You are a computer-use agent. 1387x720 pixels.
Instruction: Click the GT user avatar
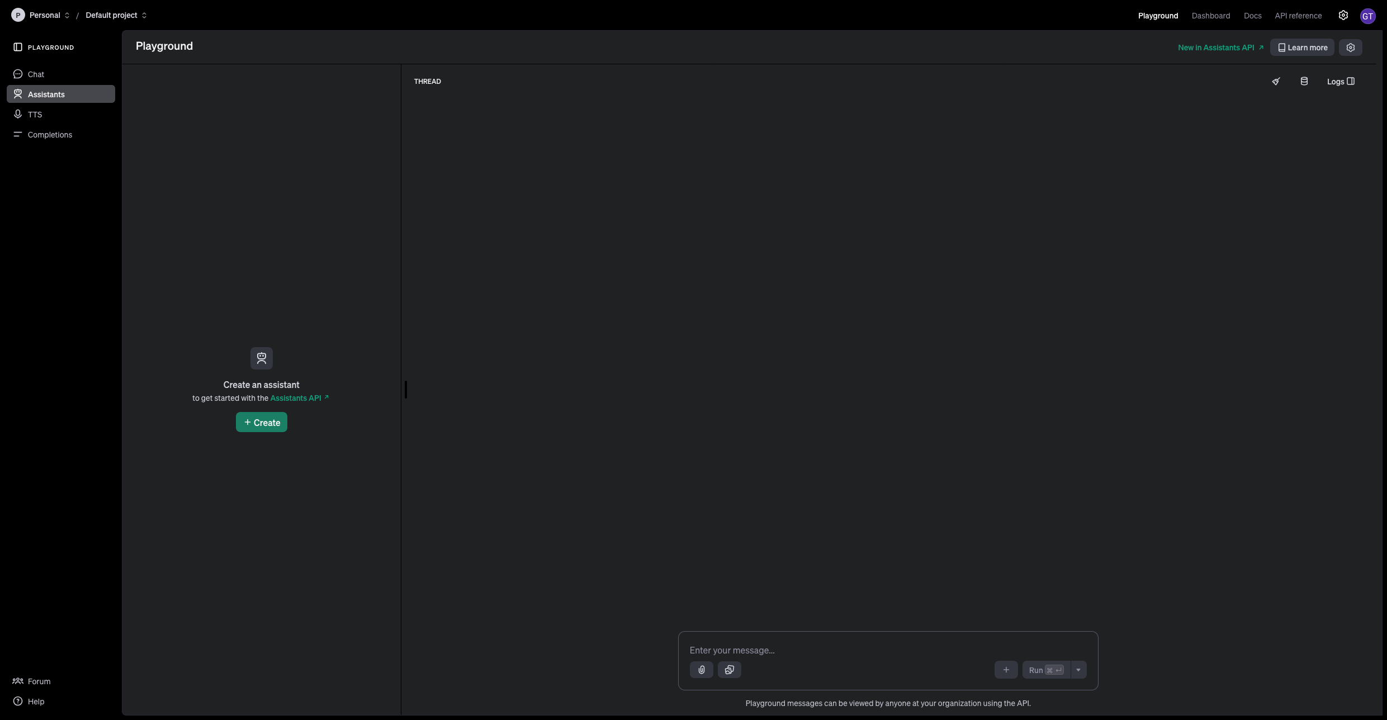coord(1367,16)
